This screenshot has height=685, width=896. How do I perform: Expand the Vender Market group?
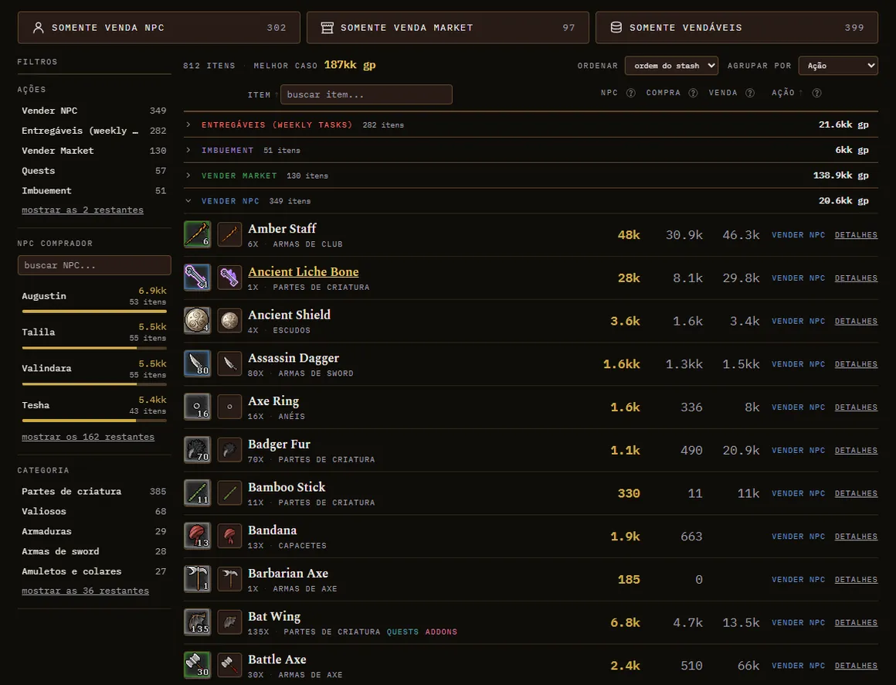pyautogui.click(x=531, y=176)
